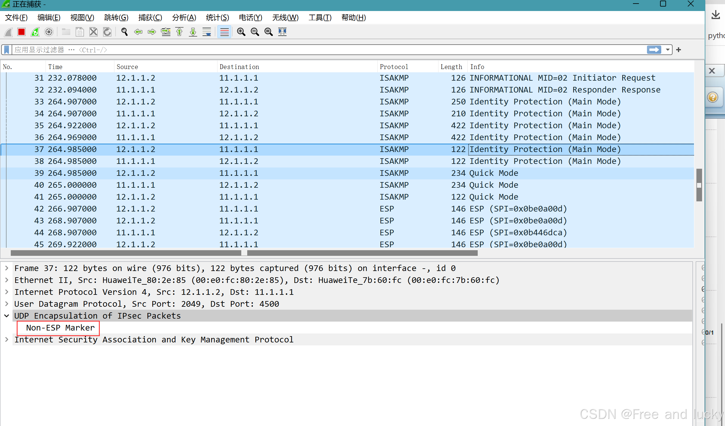Expand Internet Security Association and Key Management Protocol

tap(7, 339)
